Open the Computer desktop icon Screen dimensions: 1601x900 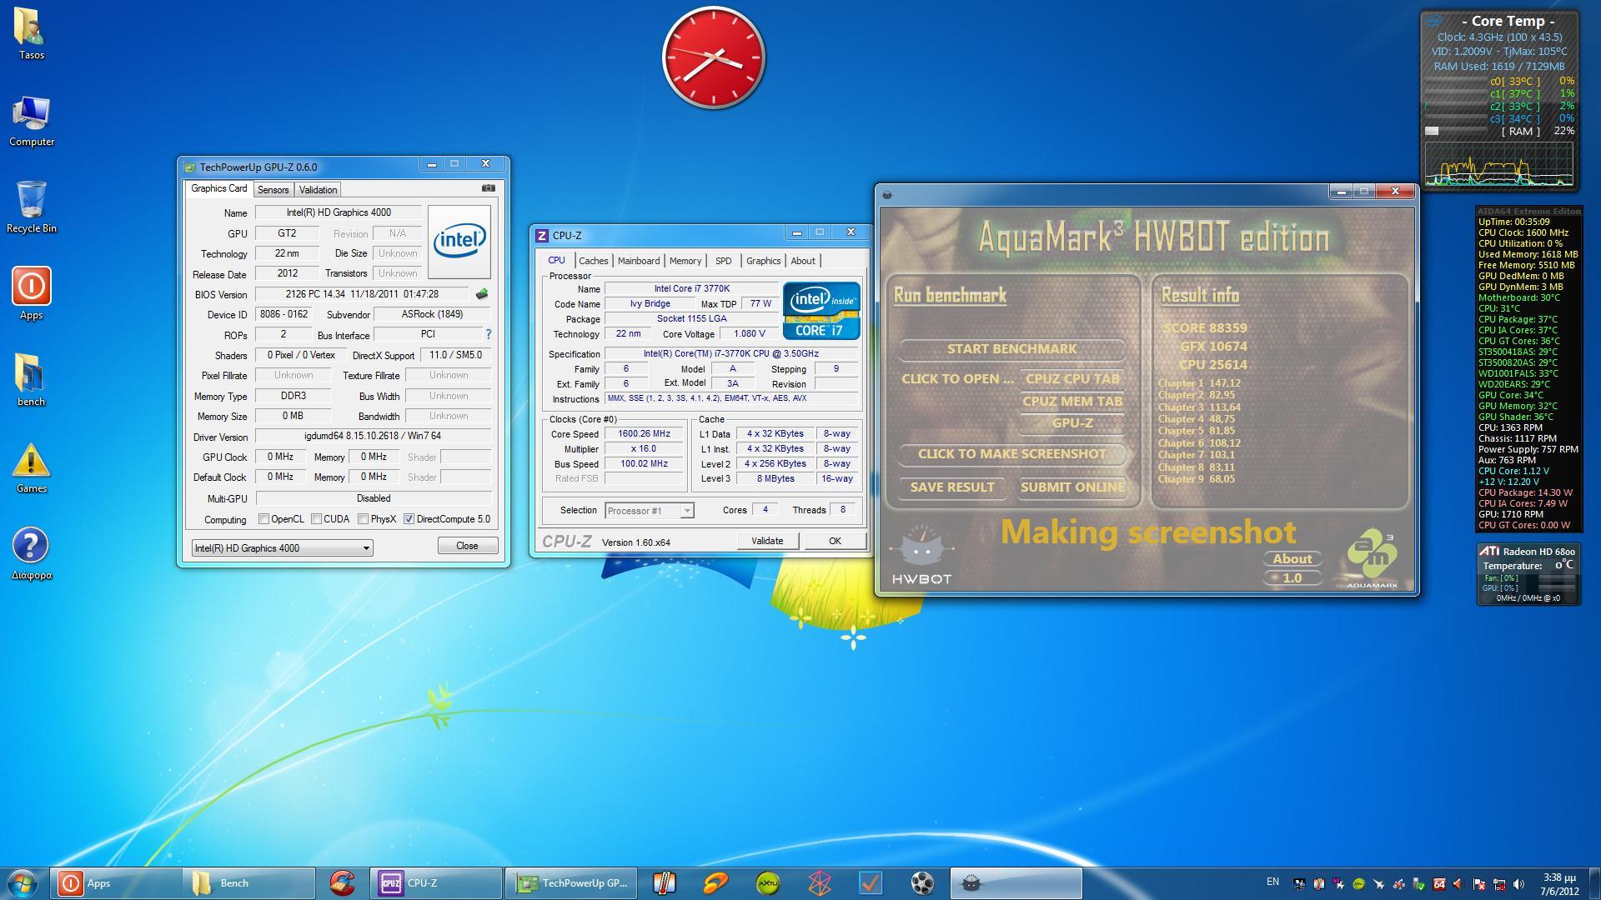[31, 122]
